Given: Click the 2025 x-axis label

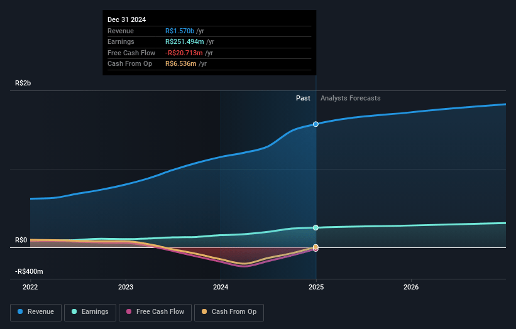Looking at the screenshot, I should tap(316, 287).
